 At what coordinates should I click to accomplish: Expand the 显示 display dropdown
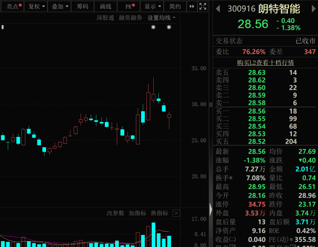pyautogui.click(x=152, y=6)
